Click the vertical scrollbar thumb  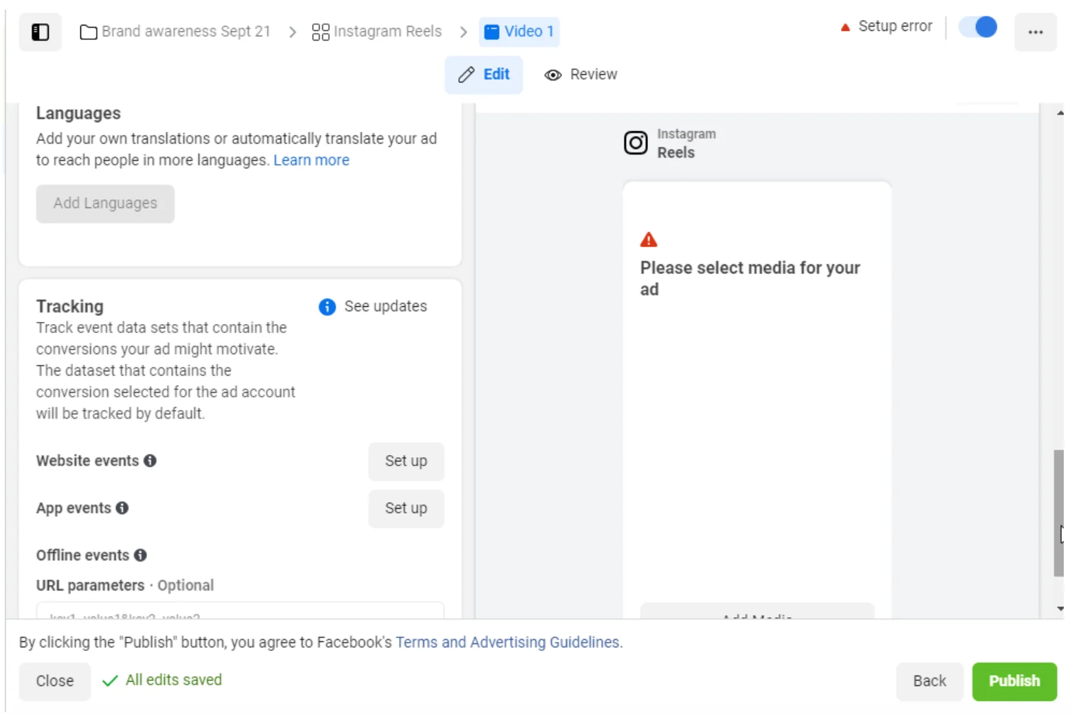point(1058,513)
